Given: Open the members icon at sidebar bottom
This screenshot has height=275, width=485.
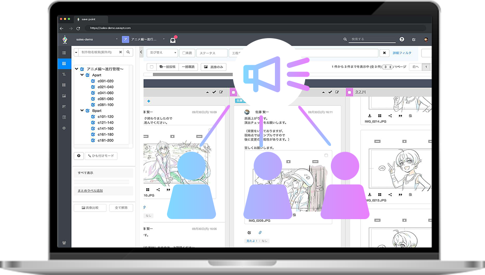Looking at the screenshot, I should (x=64, y=243).
